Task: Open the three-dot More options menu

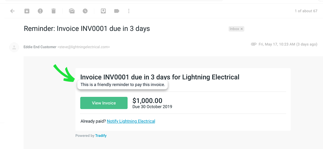Action: pyautogui.click(x=129, y=11)
